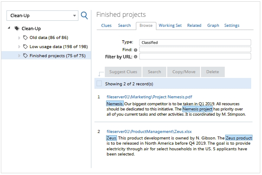Open the Graph tab

213,26
